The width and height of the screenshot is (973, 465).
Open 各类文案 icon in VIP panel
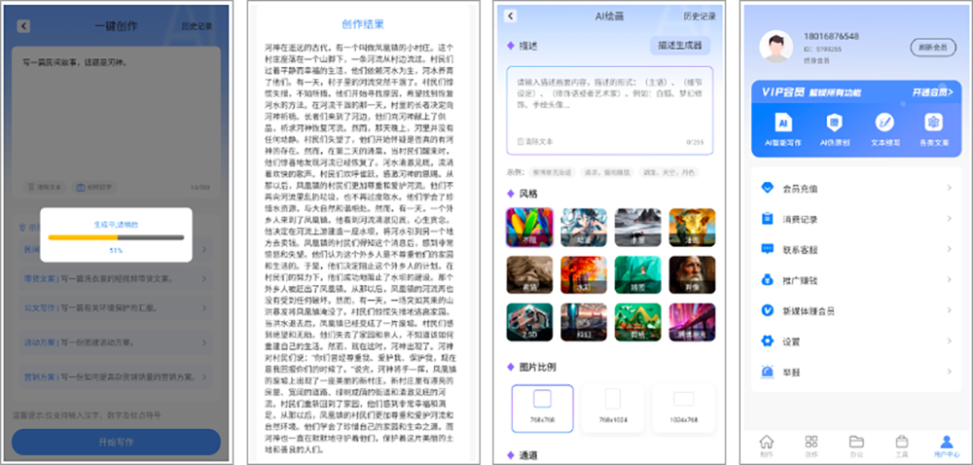(x=933, y=128)
